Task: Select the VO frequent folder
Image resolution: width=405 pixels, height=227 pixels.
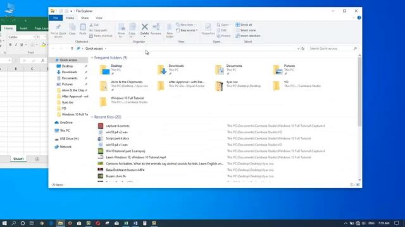Action: tap(297, 85)
